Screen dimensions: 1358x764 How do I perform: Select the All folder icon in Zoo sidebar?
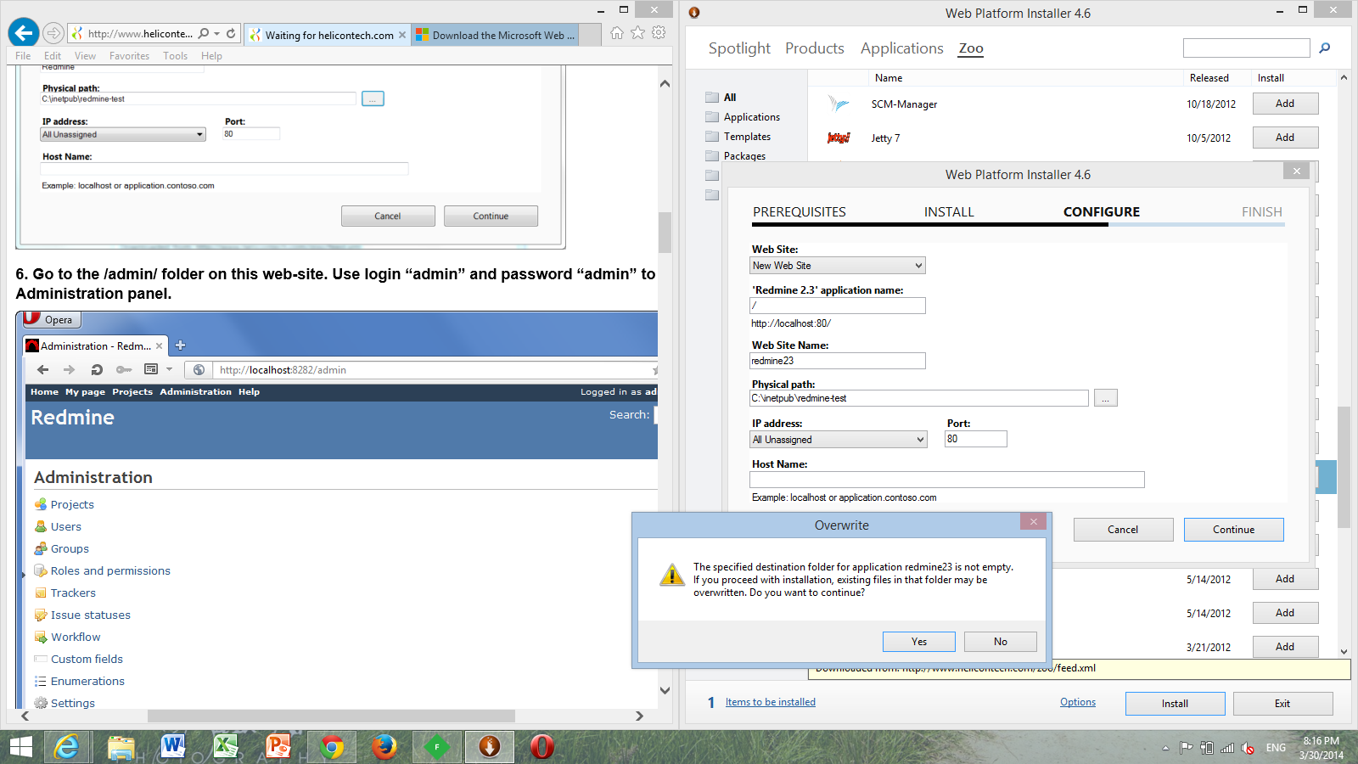[712, 98]
